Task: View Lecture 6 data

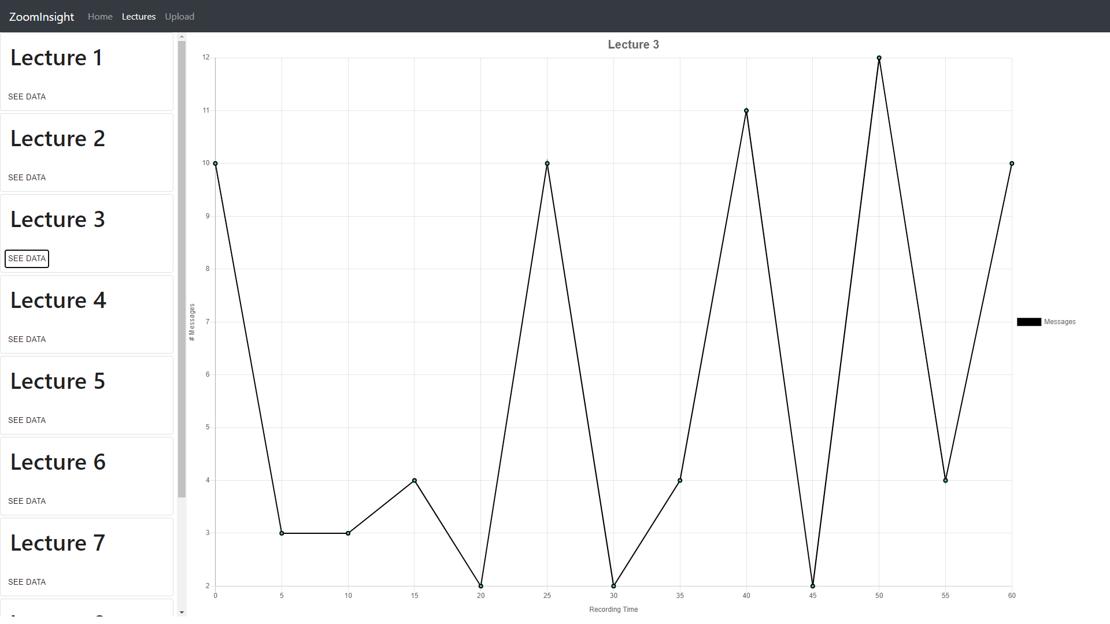Action: pos(27,501)
